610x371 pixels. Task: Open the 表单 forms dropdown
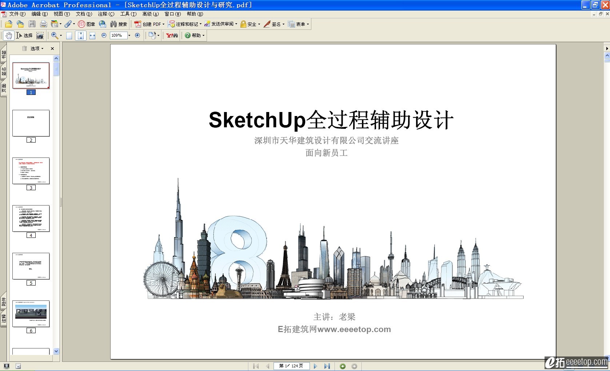coord(299,24)
